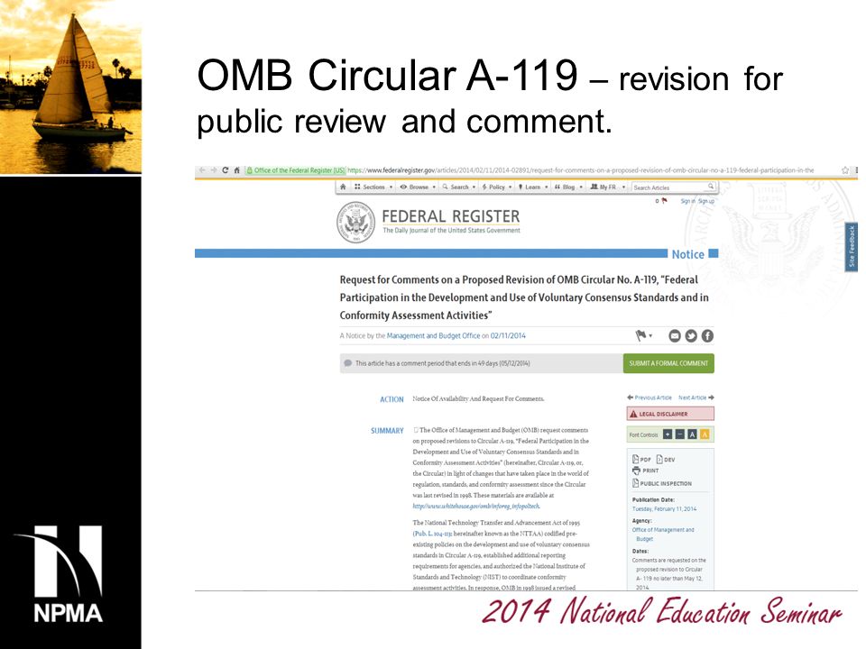The image size is (866, 649).
Task: Open the Management and Budget Office link
Action: 433,335
